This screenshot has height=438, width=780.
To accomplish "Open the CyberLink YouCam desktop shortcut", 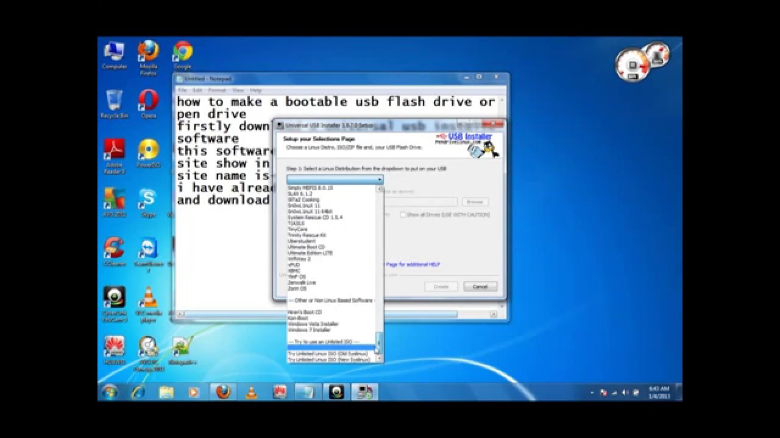I will (114, 304).
